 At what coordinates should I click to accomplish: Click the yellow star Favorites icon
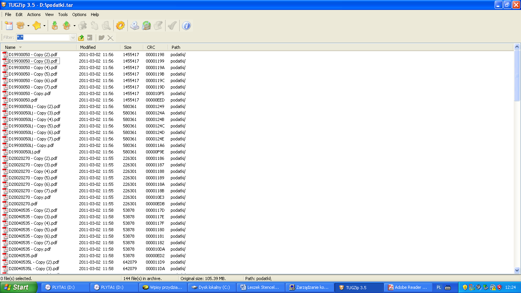37,26
